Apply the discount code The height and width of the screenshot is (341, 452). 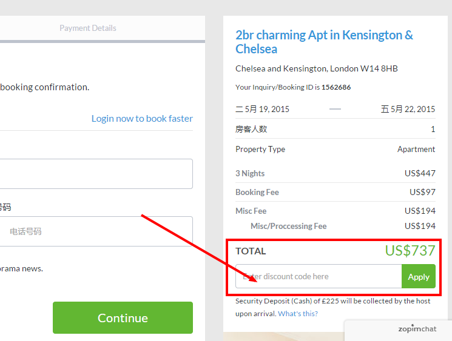(x=419, y=276)
